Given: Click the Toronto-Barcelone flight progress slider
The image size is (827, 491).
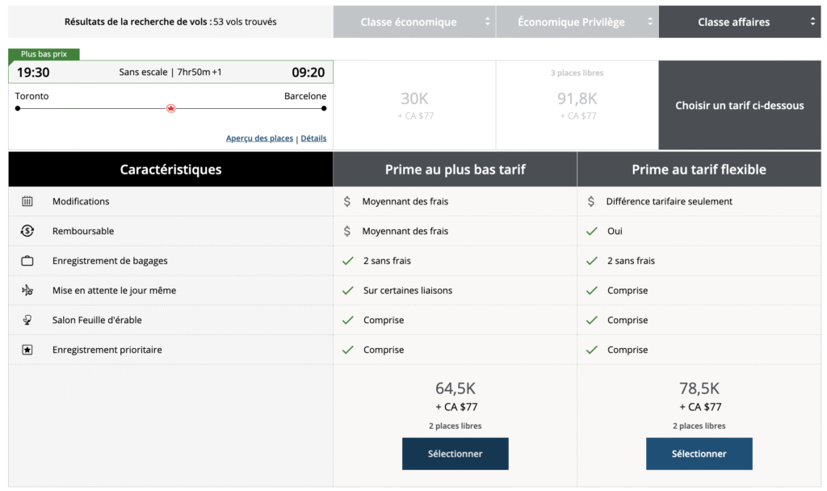Looking at the screenshot, I should tap(170, 107).
